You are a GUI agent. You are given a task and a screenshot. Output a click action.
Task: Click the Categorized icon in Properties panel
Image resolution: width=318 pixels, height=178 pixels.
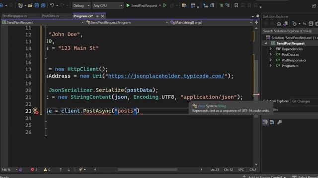coord(265,122)
